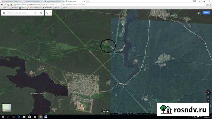212x119 pixels.
Task: Switch to the Google Карты browser tab
Action: coord(75,1)
